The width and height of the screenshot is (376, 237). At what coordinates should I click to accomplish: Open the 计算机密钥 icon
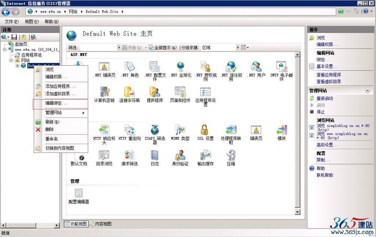click(104, 92)
